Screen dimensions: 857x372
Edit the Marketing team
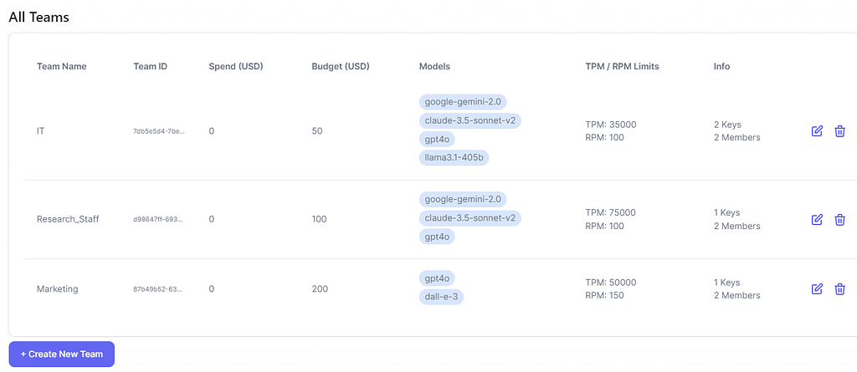pos(817,289)
